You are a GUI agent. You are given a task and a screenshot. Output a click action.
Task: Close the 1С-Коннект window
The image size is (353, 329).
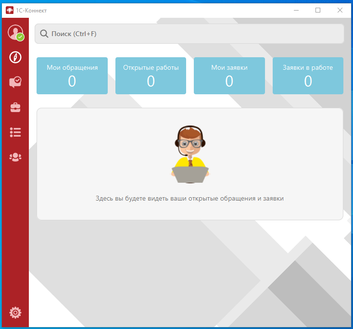click(x=340, y=10)
